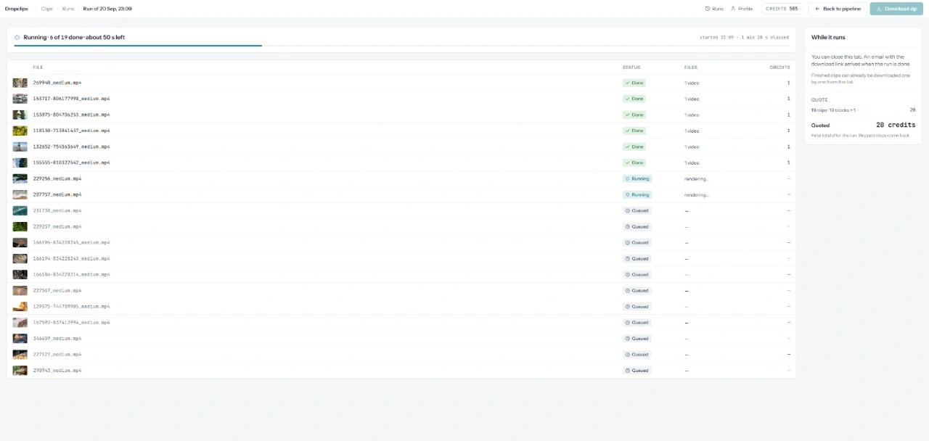Open thumbnail of 153875-804706253_medium.mp4
The height and width of the screenshot is (441, 929).
tap(20, 115)
